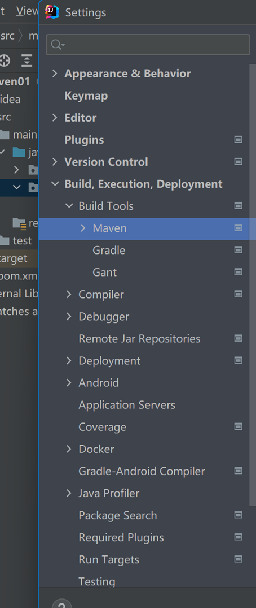The image size is (256, 608).
Task: Select the Maven settings entry
Action: pyautogui.click(x=110, y=228)
